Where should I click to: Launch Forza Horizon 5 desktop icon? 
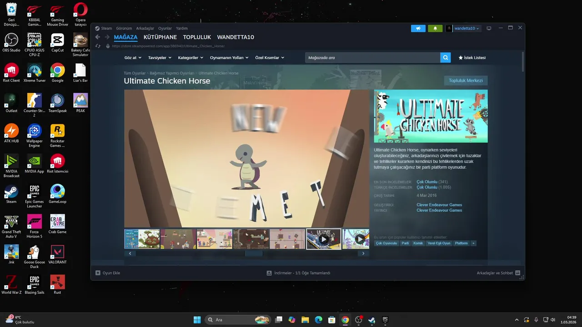pyautogui.click(x=35, y=227)
